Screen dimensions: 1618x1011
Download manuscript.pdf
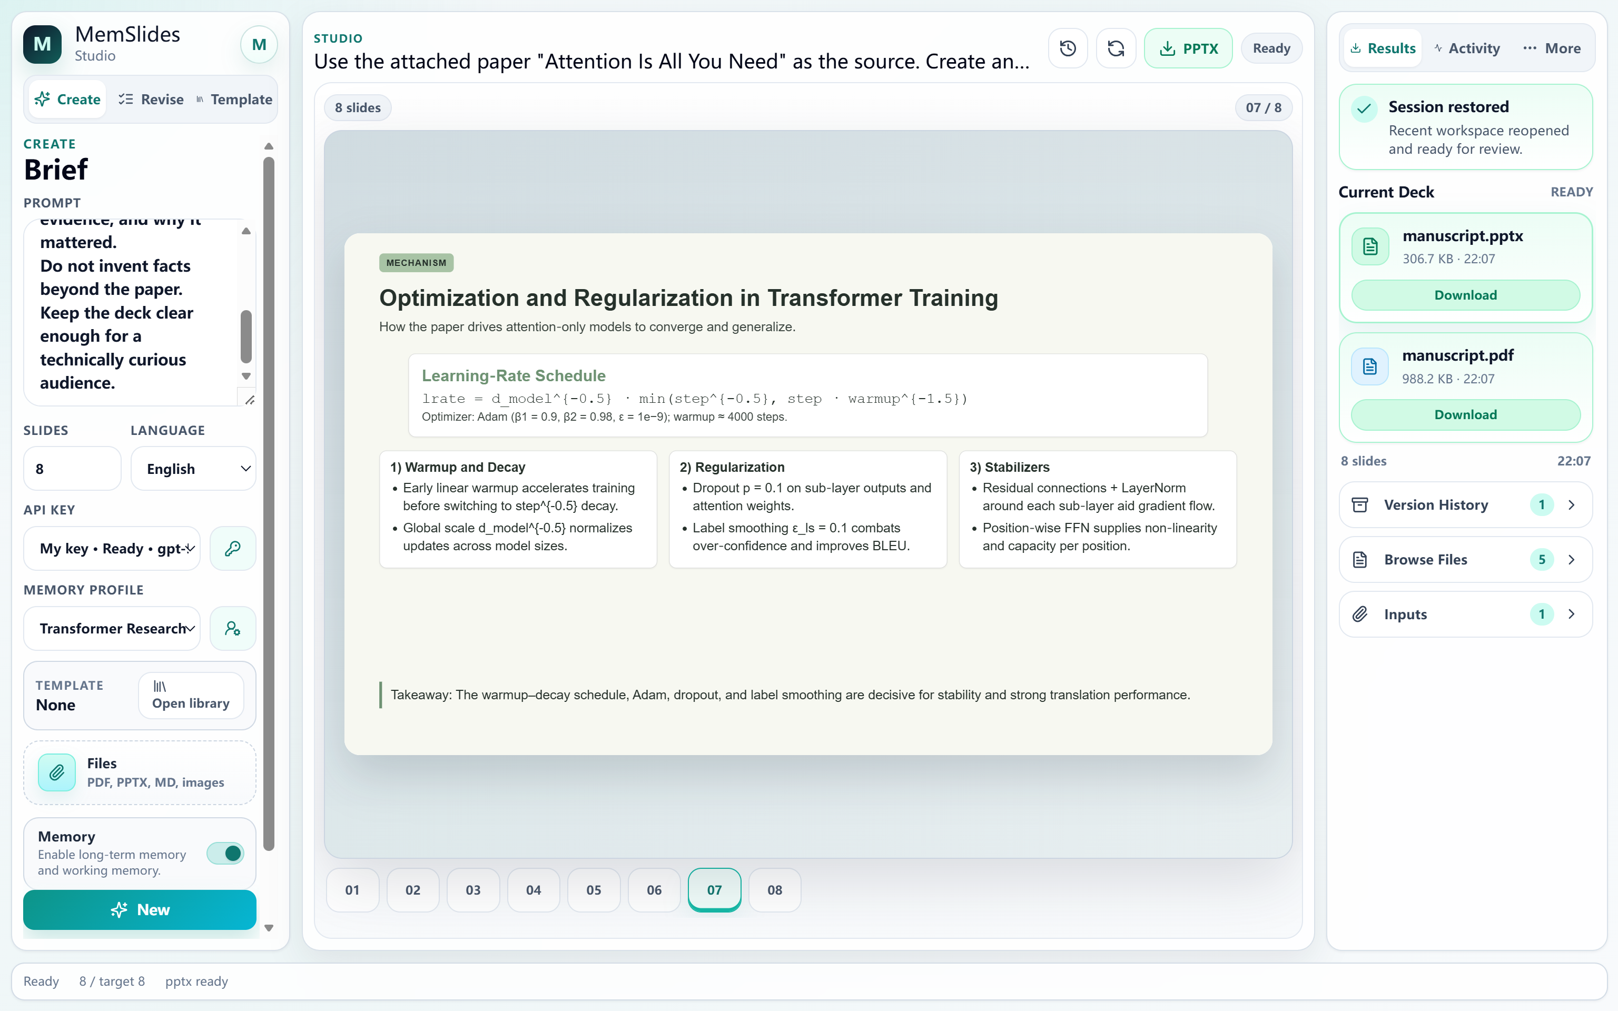pos(1466,414)
